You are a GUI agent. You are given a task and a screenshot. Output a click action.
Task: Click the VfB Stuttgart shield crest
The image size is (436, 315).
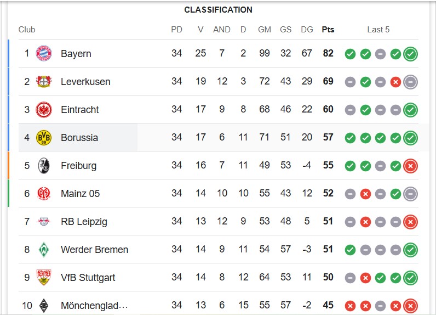point(44,277)
